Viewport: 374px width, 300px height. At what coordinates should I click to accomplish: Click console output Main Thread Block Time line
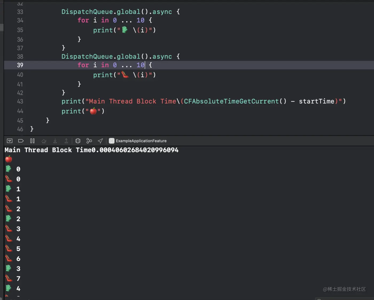click(x=91, y=150)
